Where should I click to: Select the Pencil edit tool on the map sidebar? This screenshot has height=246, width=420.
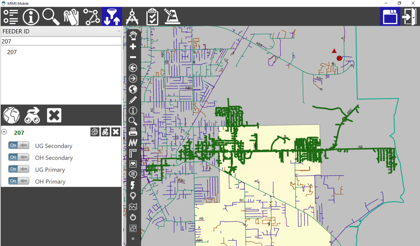pyautogui.click(x=133, y=100)
